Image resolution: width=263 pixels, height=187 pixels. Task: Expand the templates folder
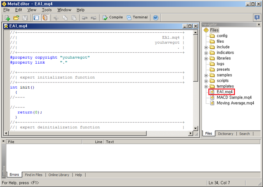[206, 86]
